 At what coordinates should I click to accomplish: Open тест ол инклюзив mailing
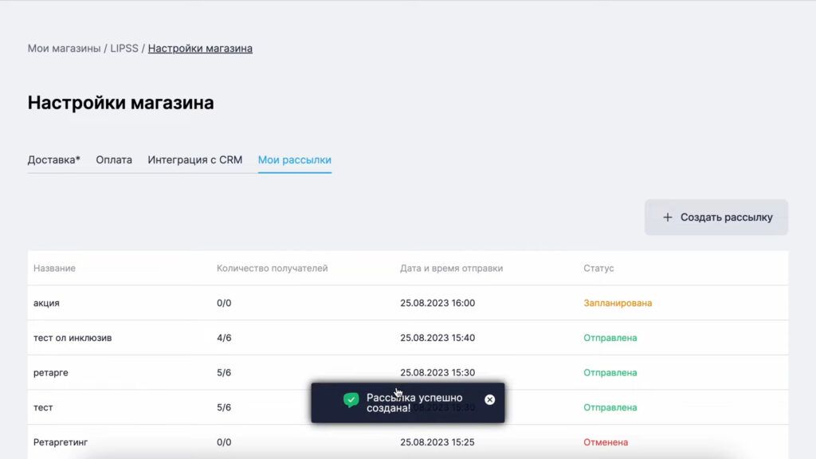[408, 338]
